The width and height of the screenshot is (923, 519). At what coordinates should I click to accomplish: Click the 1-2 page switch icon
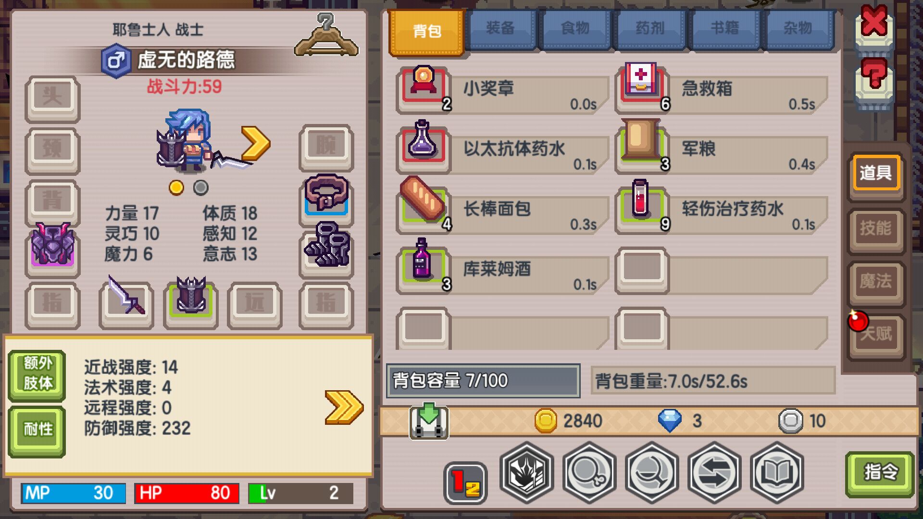point(465,483)
